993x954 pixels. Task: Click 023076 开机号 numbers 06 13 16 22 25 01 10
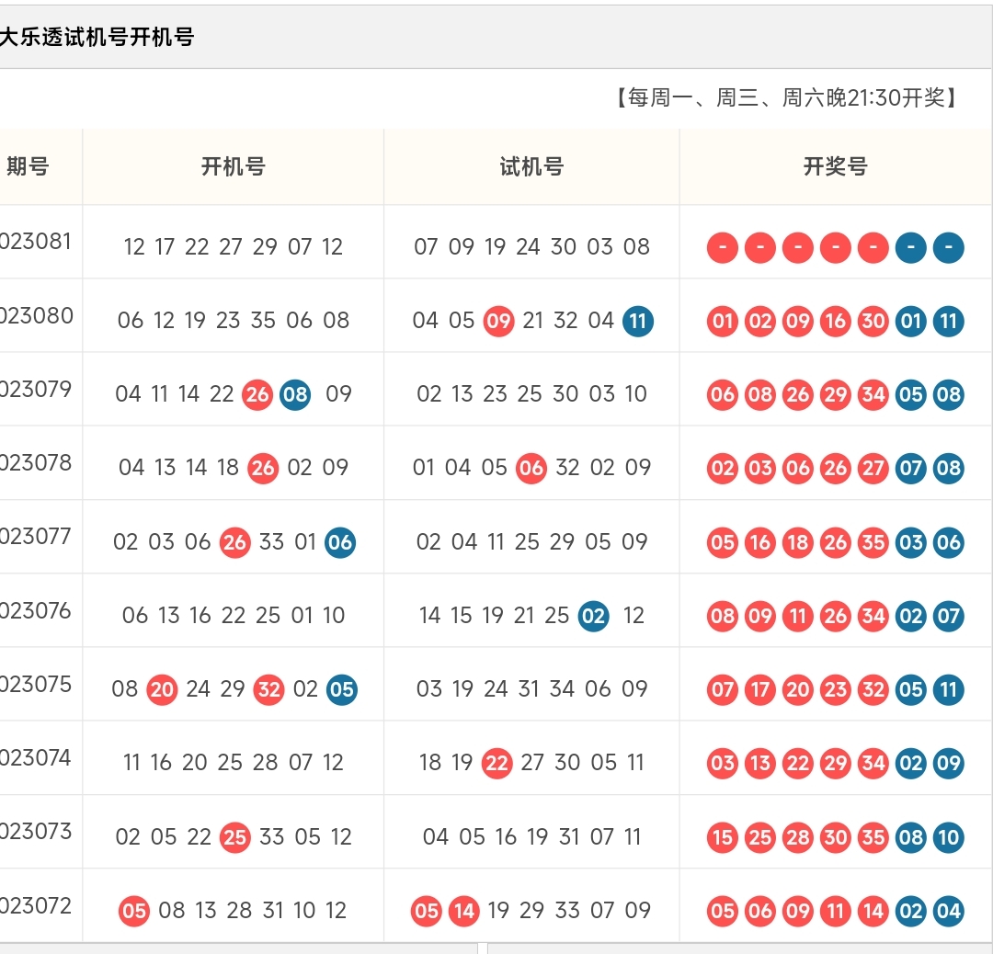[233, 615]
